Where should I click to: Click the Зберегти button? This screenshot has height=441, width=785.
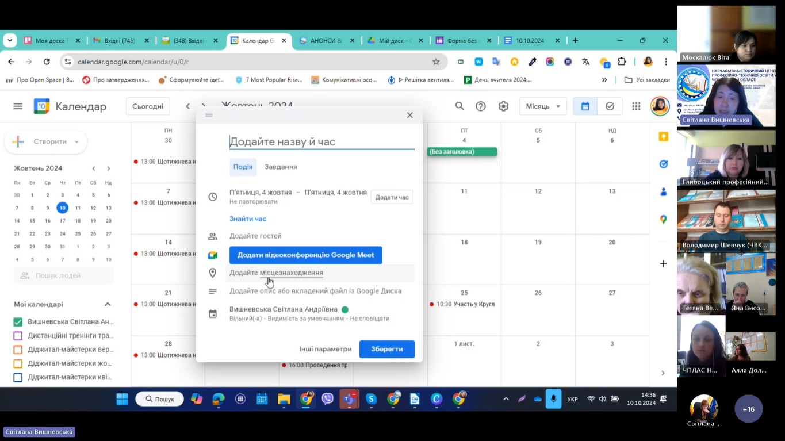tap(386, 349)
